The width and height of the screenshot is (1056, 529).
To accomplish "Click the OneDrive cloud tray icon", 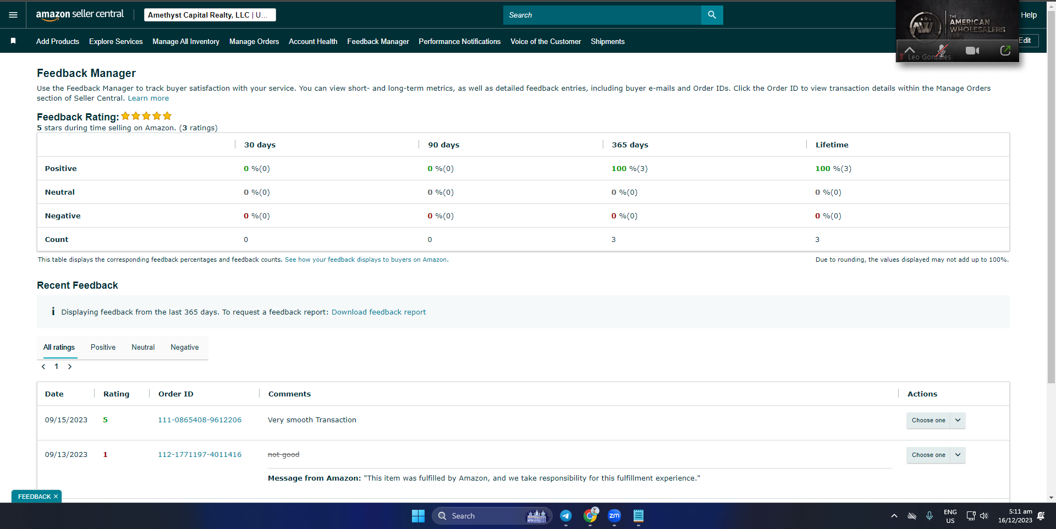I will coord(912,516).
